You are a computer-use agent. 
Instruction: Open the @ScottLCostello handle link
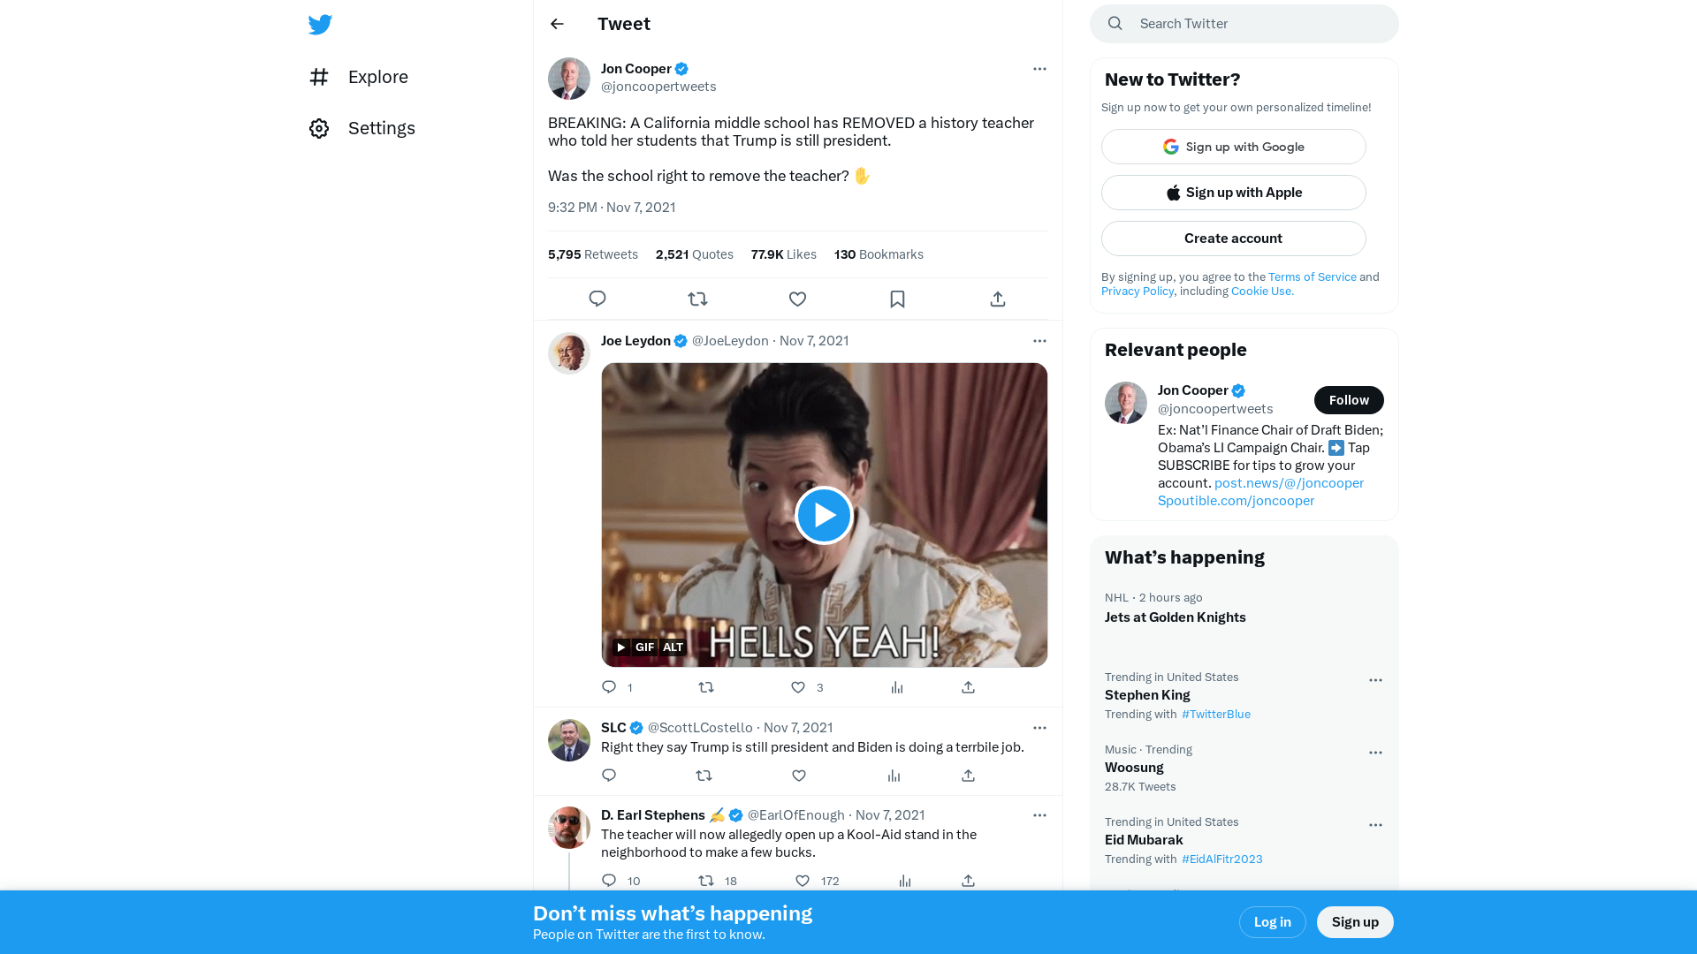pyautogui.click(x=700, y=728)
